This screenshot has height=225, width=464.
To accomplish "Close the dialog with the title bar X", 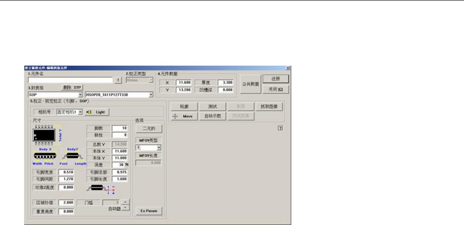I will pyautogui.click(x=288, y=68).
